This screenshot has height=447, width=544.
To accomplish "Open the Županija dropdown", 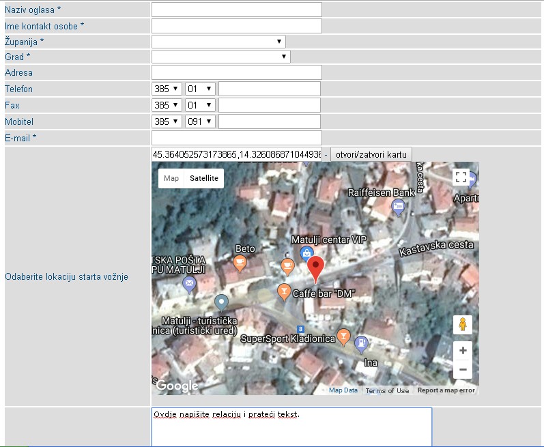I will pyautogui.click(x=218, y=42).
